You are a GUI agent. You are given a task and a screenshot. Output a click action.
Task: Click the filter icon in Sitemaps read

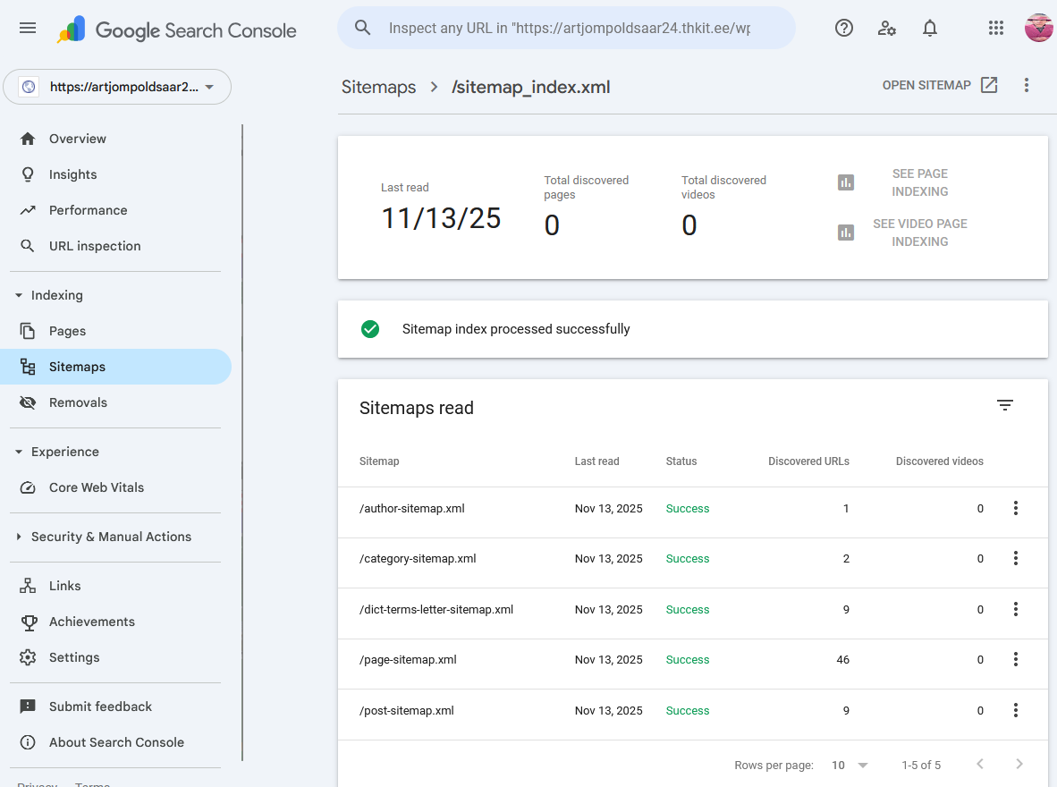click(1005, 406)
